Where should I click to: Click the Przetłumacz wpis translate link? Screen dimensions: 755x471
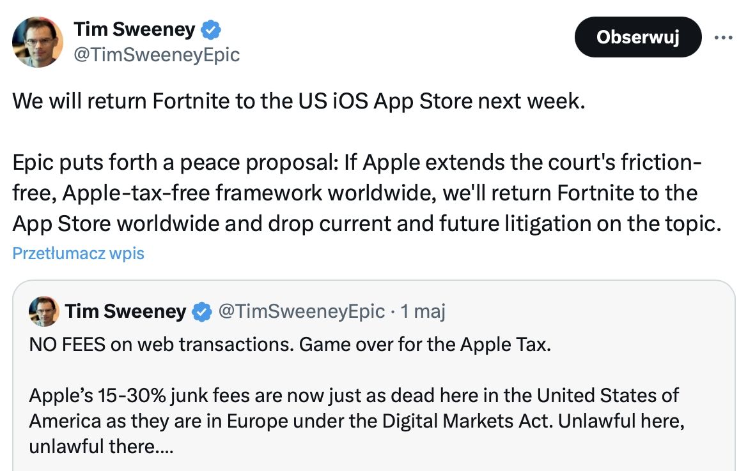tap(78, 253)
